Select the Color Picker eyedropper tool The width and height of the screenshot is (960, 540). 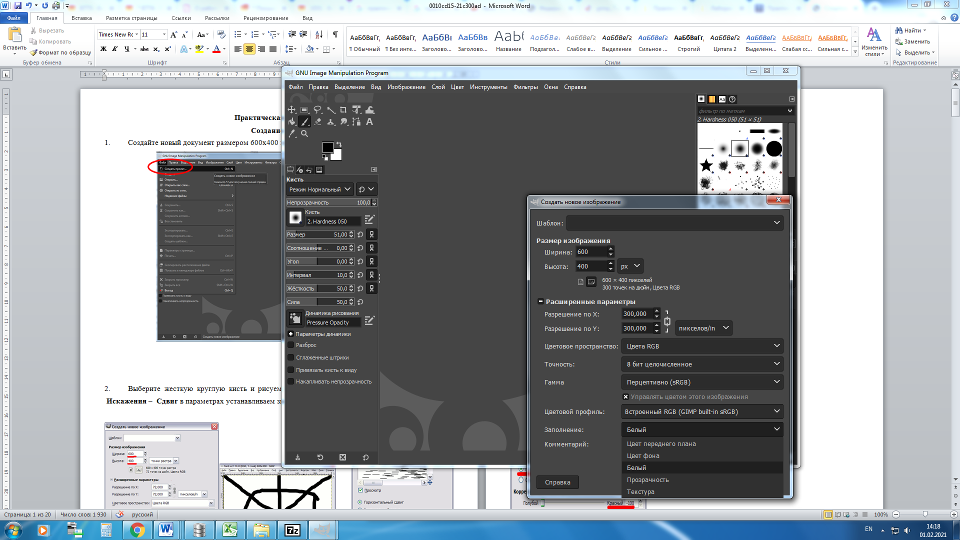click(x=292, y=133)
